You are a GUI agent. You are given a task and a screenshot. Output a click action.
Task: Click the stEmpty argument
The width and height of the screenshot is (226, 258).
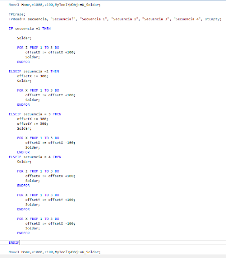[212, 19]
